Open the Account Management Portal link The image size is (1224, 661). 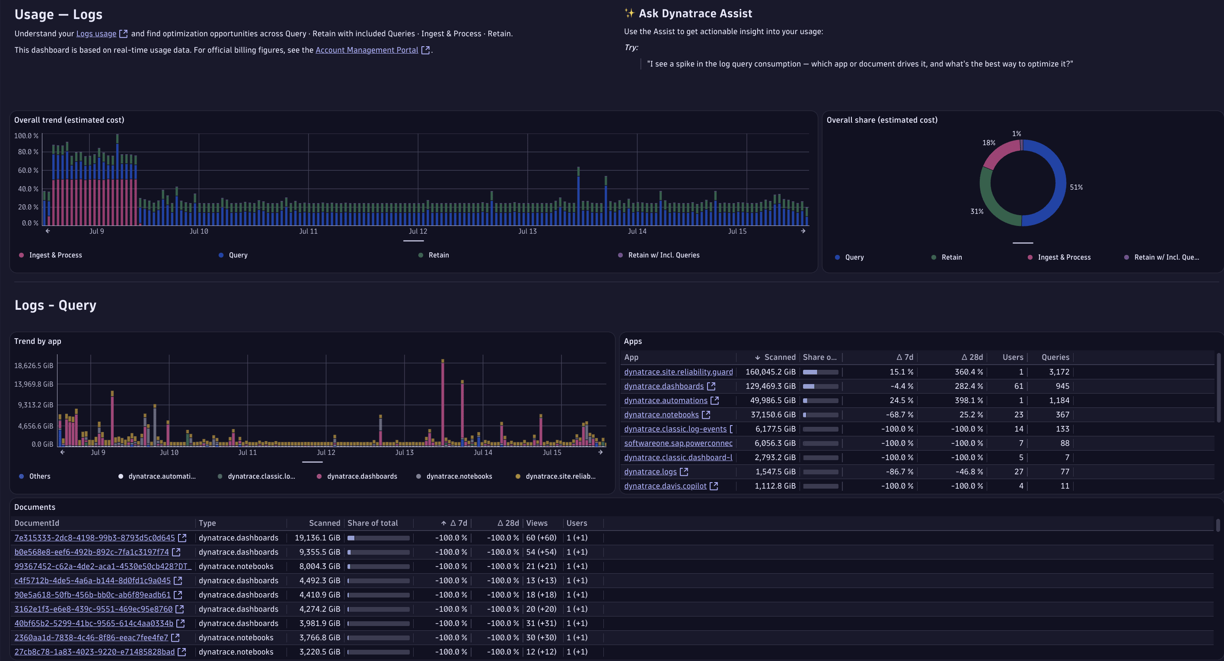[367, 50]
